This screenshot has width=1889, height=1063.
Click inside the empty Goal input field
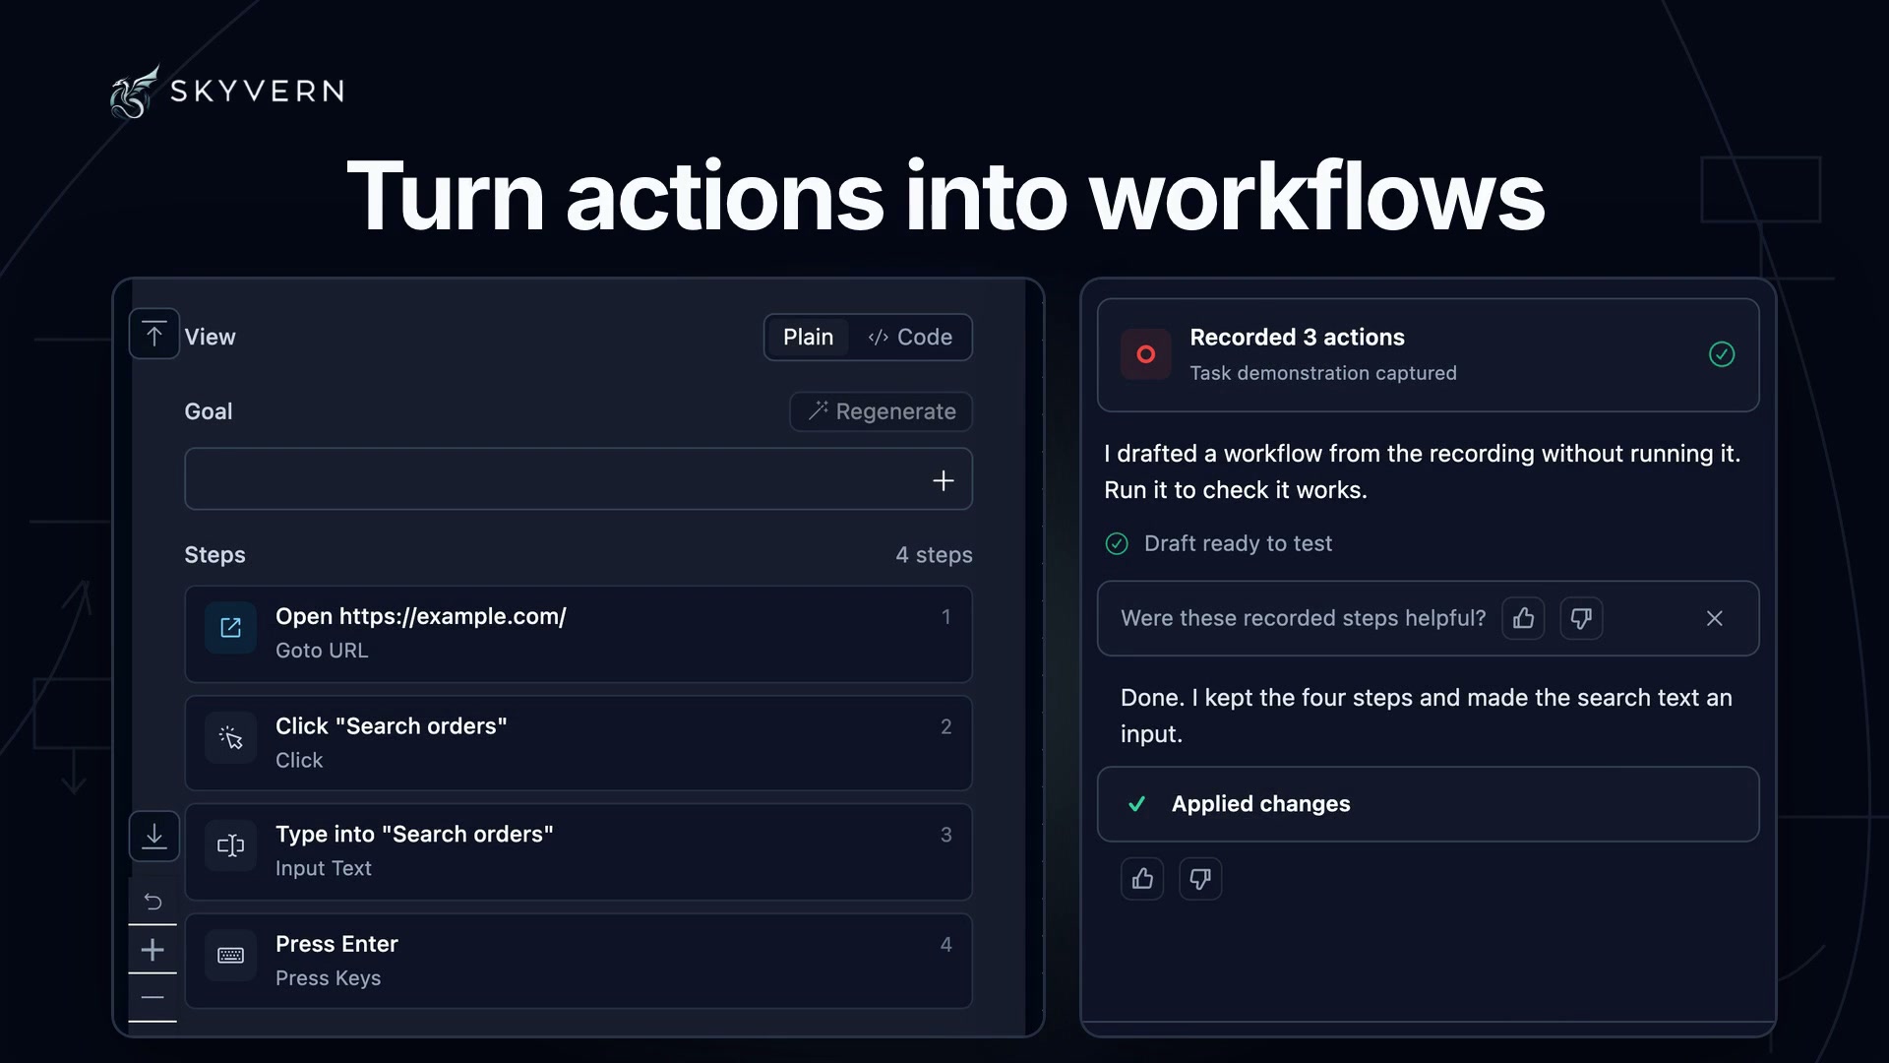[x=579, y=479]
